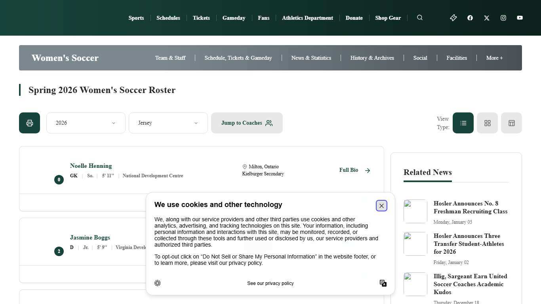The image size is (541, 304).
Task: Click Jump to Coaches button
Action: [x=247, y=123]
